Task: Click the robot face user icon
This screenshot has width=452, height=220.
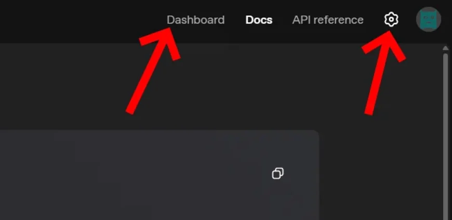Action: (x=429, y=19)
